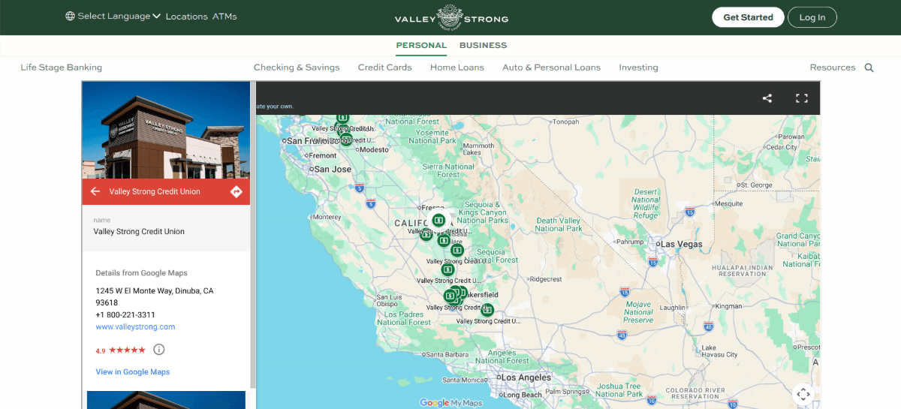Open www.valleystrong.com link

pos(135,327)
